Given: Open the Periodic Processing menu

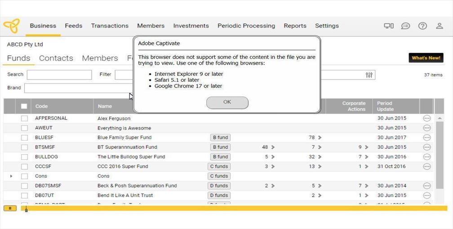Looking at the screenshot, I should (x=246, y=26).
